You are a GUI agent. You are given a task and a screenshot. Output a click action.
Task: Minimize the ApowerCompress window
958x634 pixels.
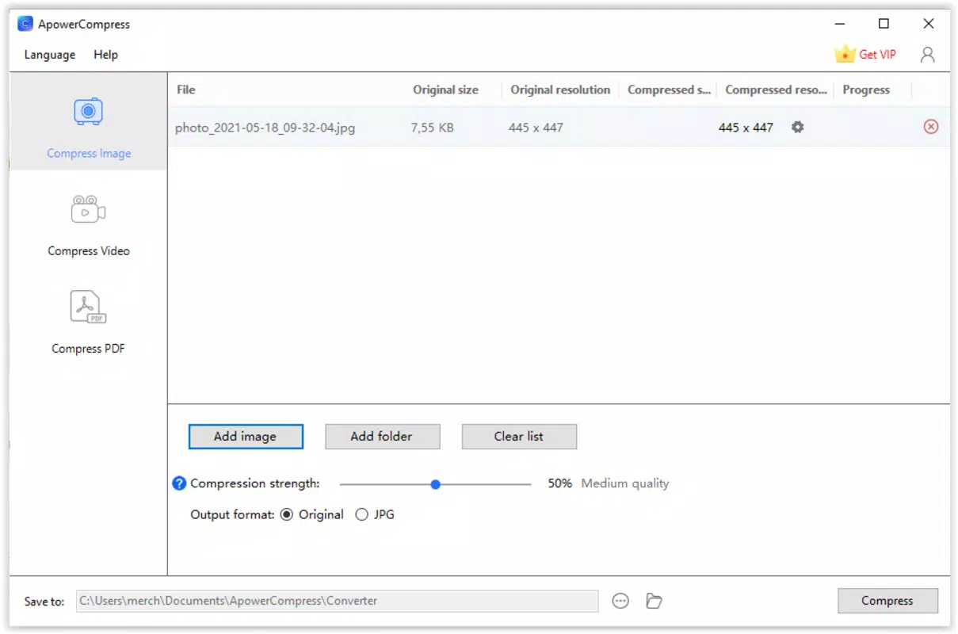[x=840, y=24]
